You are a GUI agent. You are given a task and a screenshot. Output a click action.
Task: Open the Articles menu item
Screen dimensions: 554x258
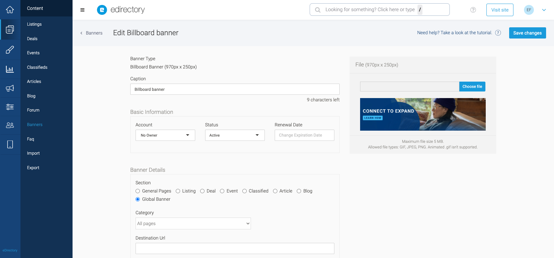[x=34, y=82]
